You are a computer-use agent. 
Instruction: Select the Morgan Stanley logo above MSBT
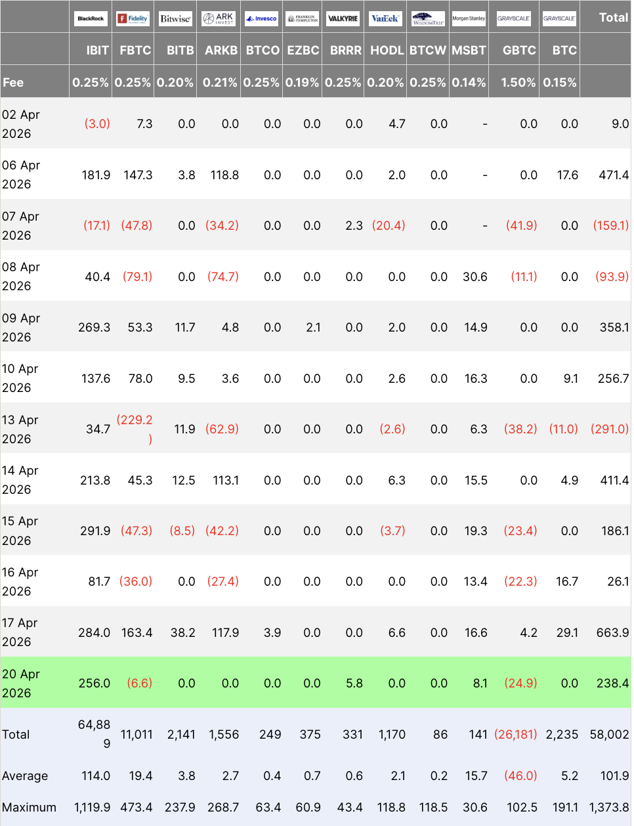469,18
